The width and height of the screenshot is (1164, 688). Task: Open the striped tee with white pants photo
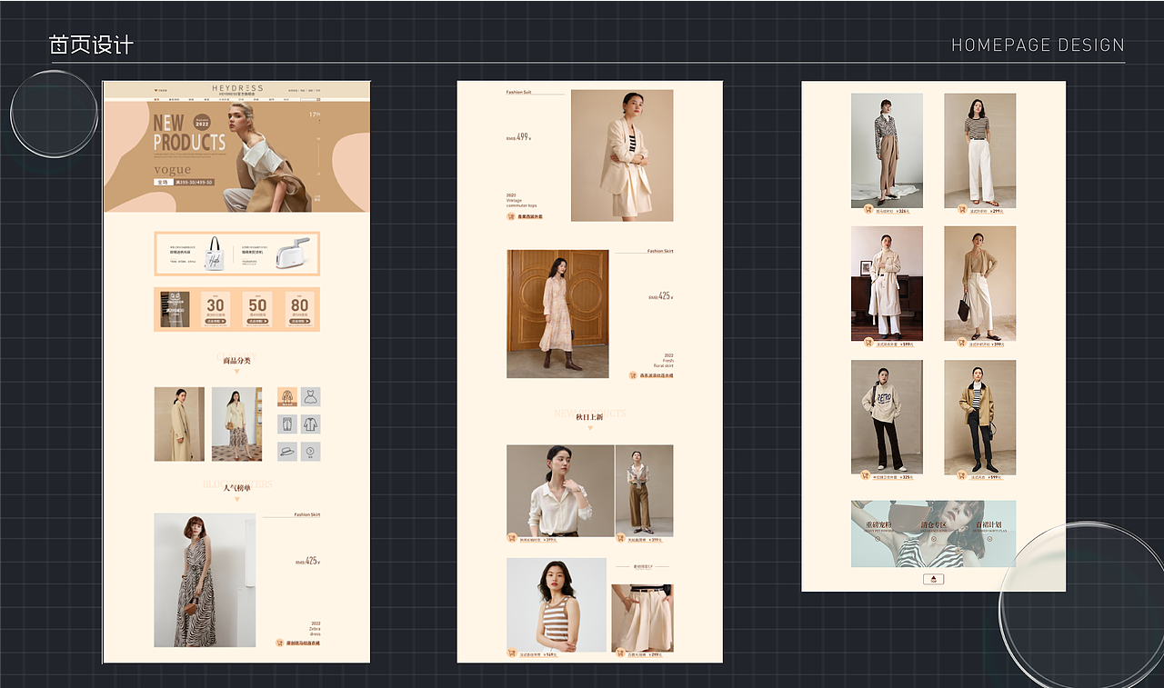979,151
